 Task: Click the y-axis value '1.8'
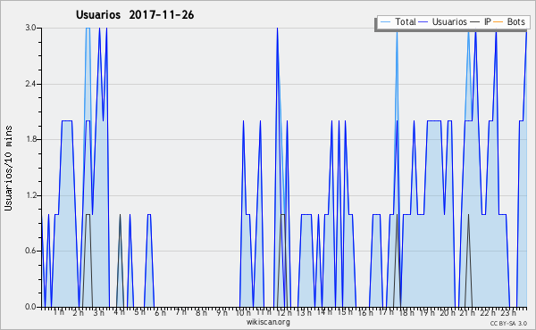coord(30,139)
